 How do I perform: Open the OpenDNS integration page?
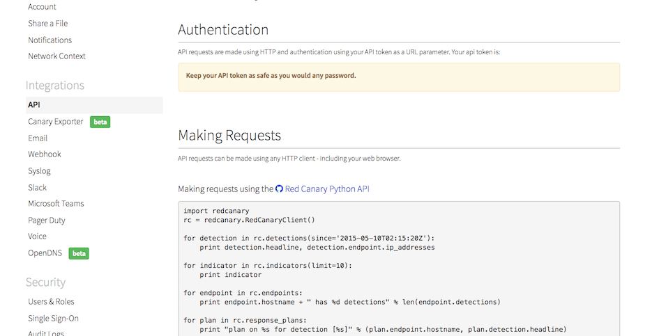tap(45, 253)
